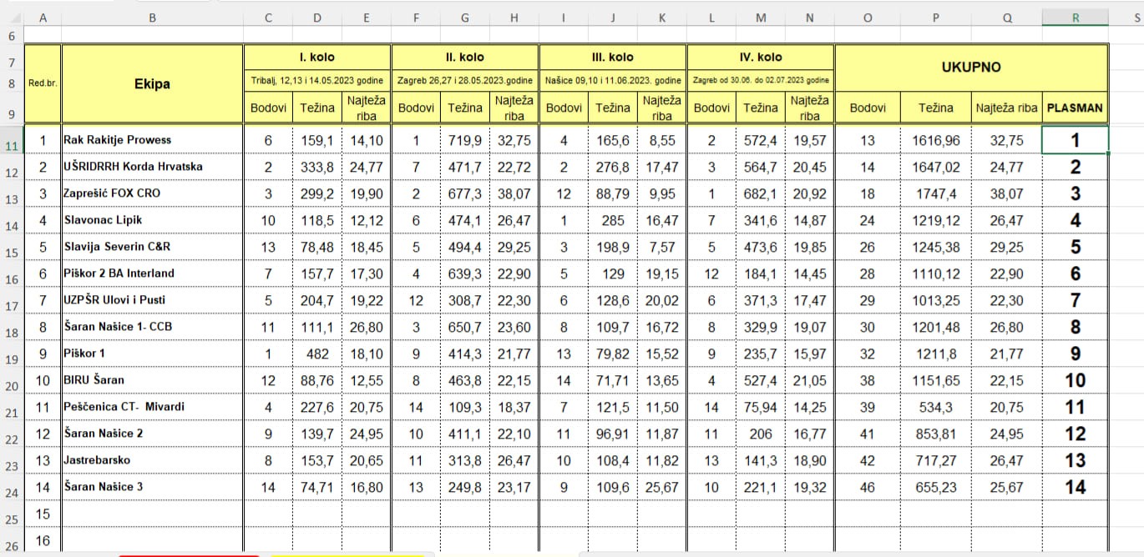Image resolution: width=1144 pixels, height=557 pixels.
Task: Click the I. kolo heaviest fish cell 26,80
Action: pyautogui.click(x=367, y=327)
